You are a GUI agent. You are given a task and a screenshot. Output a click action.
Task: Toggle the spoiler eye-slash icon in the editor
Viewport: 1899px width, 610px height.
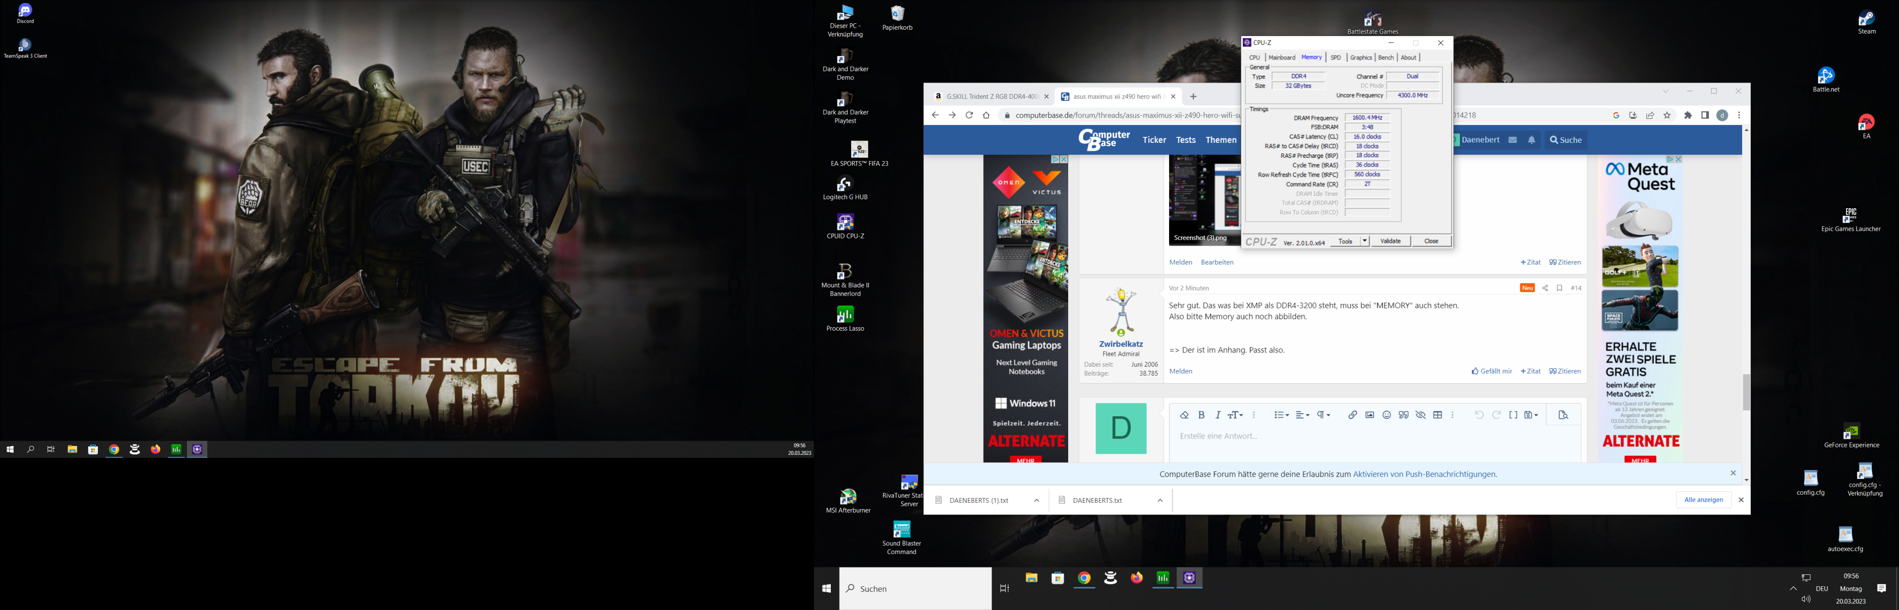(x=1421, y=415)
